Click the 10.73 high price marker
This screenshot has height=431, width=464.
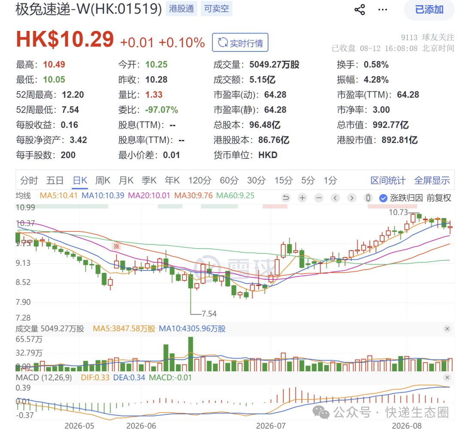point(398,212)
